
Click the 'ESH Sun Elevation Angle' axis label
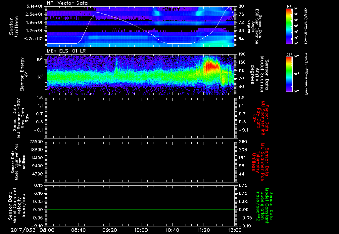coord(255,26)
